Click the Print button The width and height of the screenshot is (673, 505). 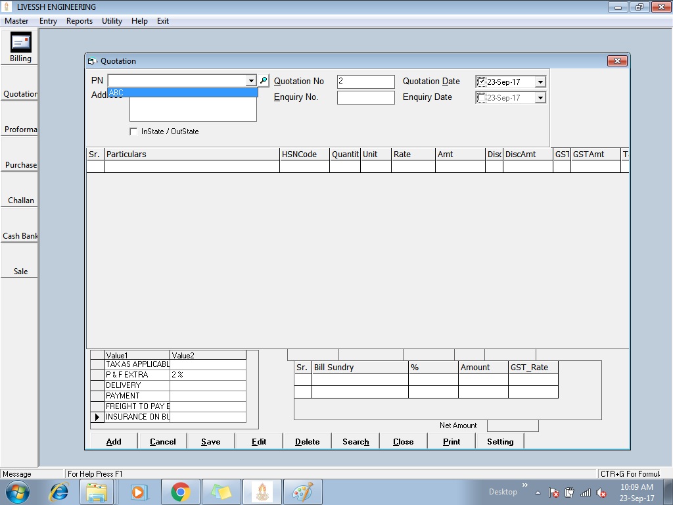click(452, 441)
